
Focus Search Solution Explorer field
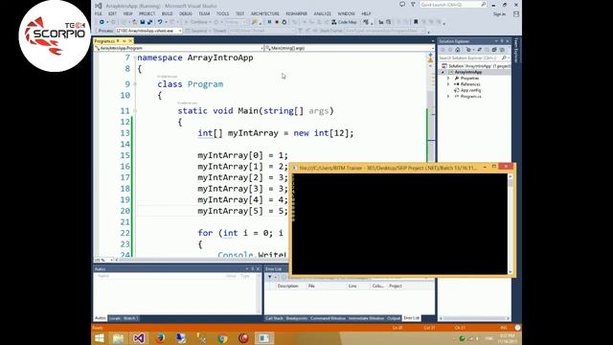point(474,57)
